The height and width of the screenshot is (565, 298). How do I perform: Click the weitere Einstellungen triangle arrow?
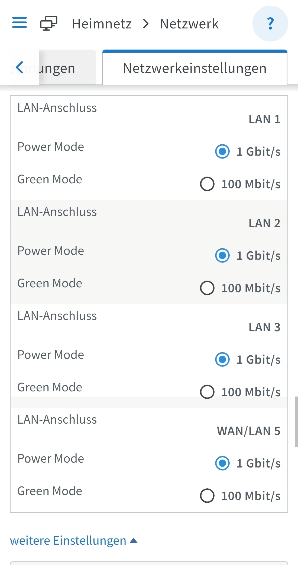[134, 541]
